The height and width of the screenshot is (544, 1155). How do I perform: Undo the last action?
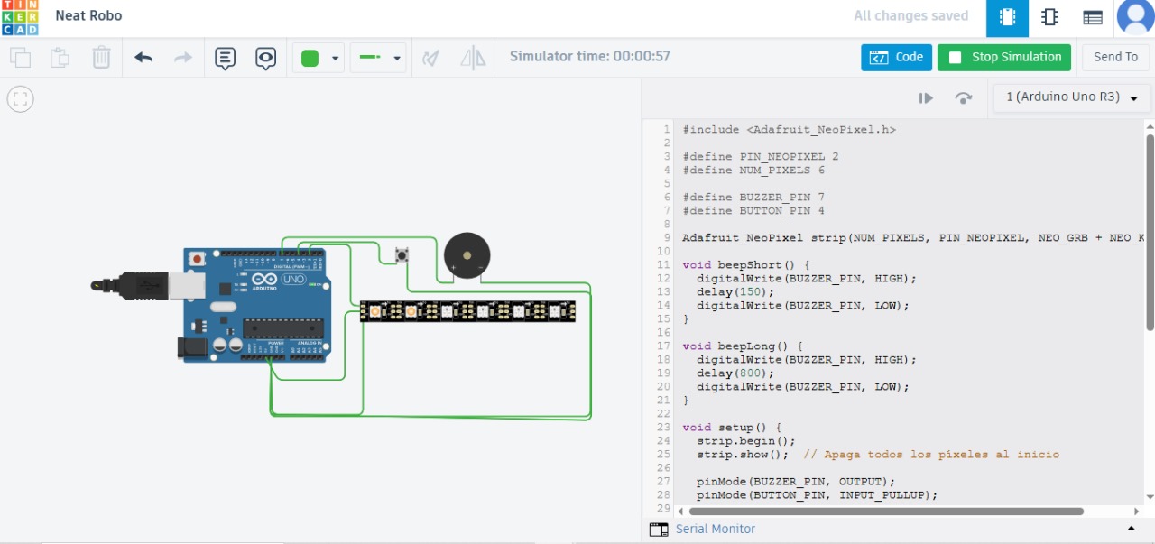(143, 58)
